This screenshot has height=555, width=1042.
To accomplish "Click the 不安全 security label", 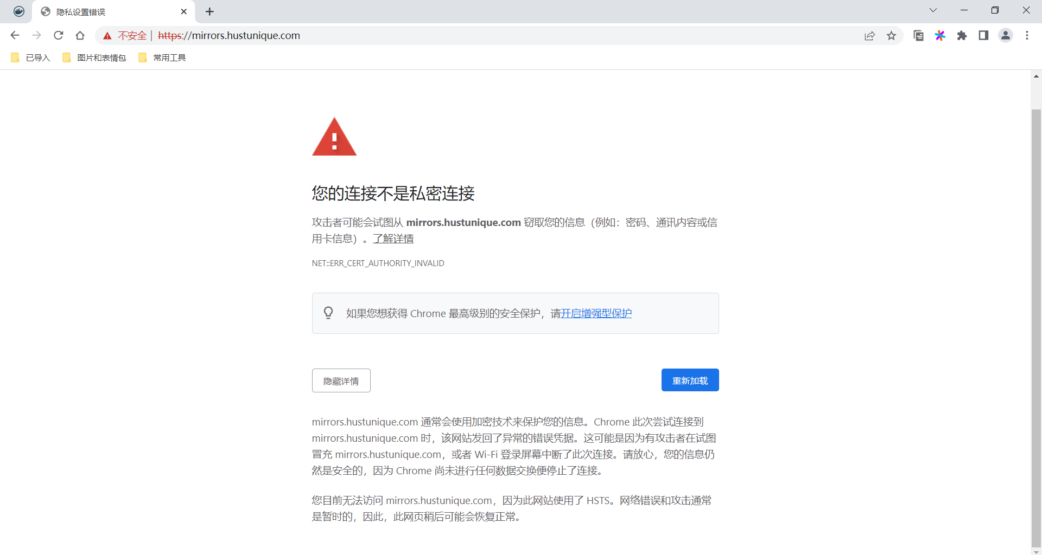I will tap(132, 35).
